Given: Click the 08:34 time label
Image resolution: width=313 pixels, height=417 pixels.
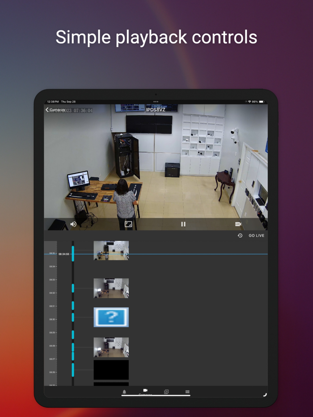Looking at the screenshot, I should pos(52,267).
